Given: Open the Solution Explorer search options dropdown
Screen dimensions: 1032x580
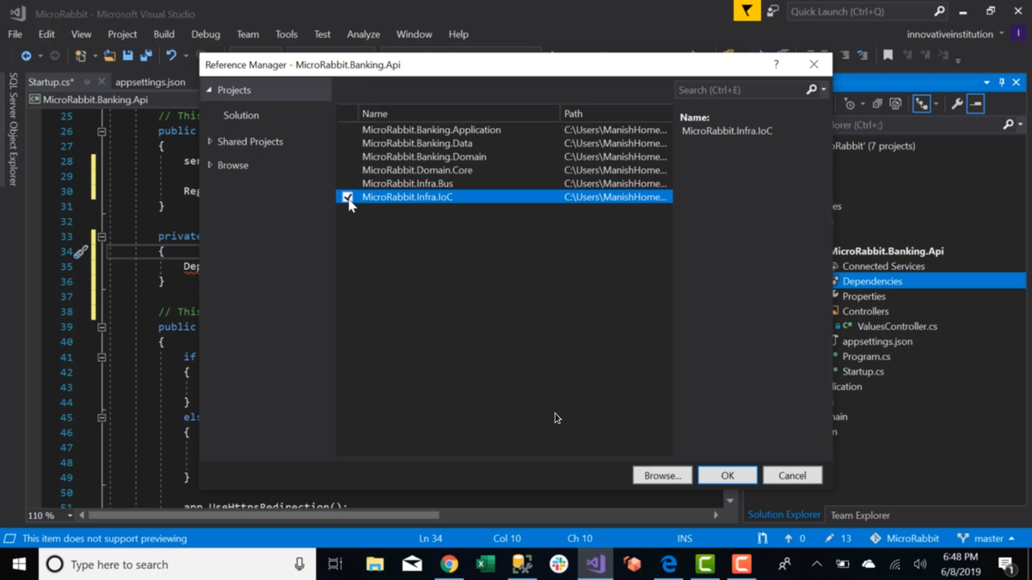Looking at the screenshot, I should tap(1020, 125).
